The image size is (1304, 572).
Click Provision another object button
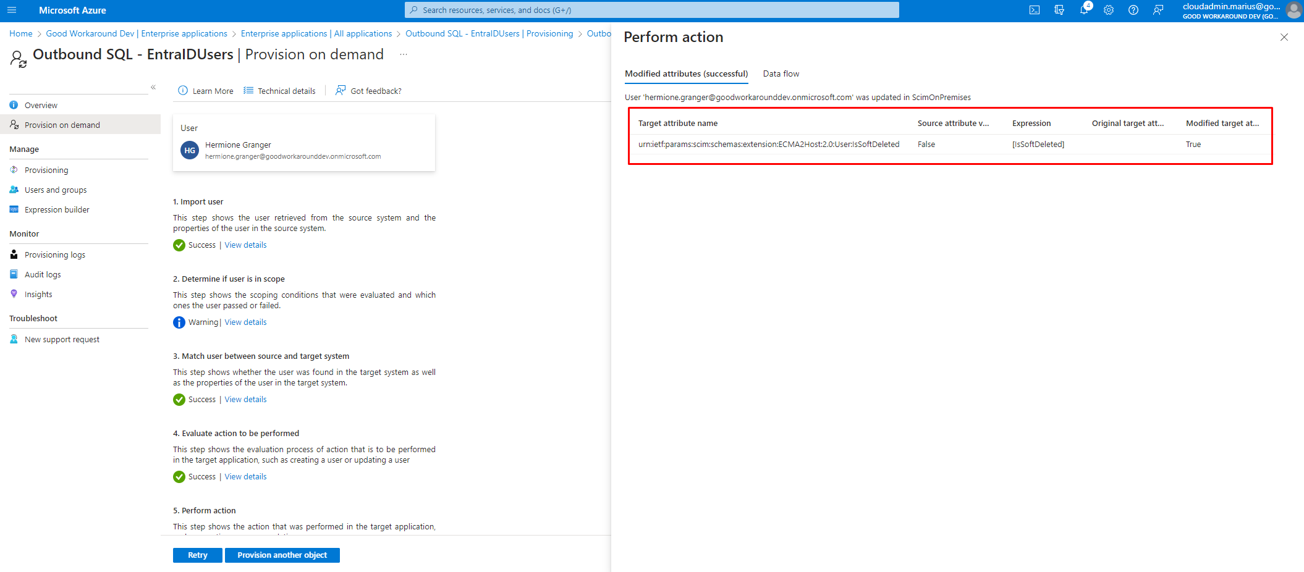[282, 555]
